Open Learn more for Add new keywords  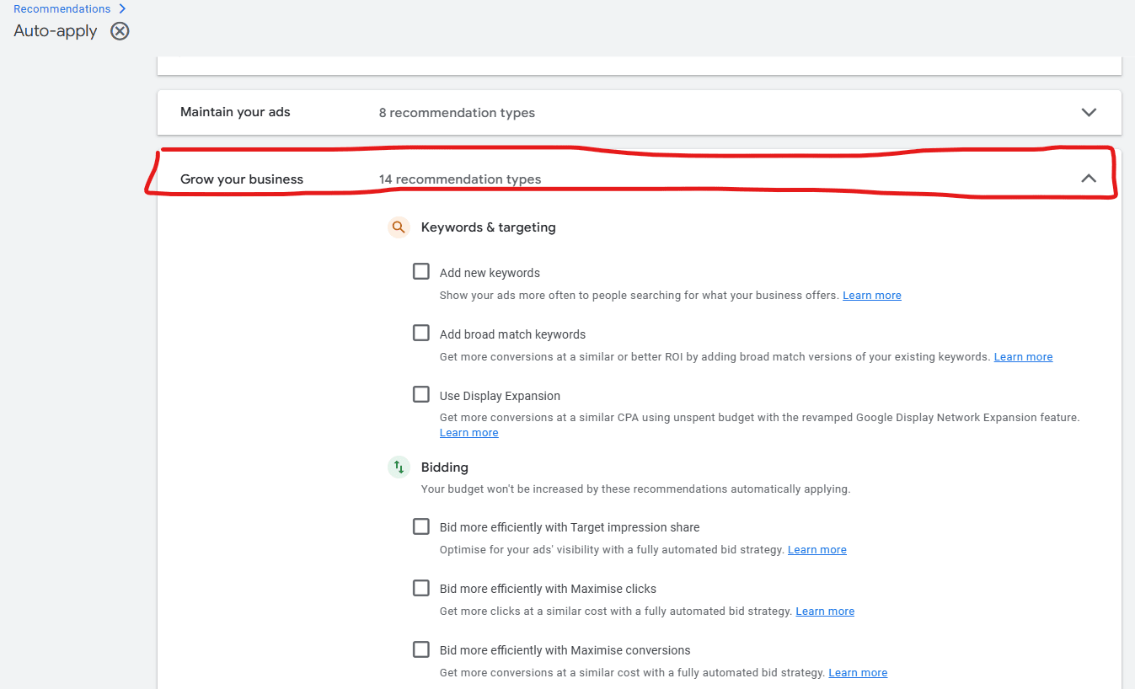coord(872,296)
